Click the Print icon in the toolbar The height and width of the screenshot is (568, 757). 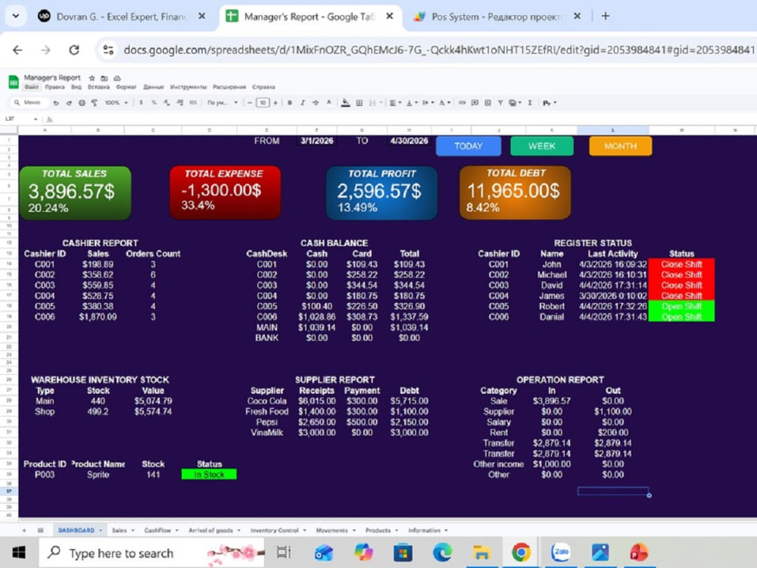pyautogui.click(x=82, y=103)
